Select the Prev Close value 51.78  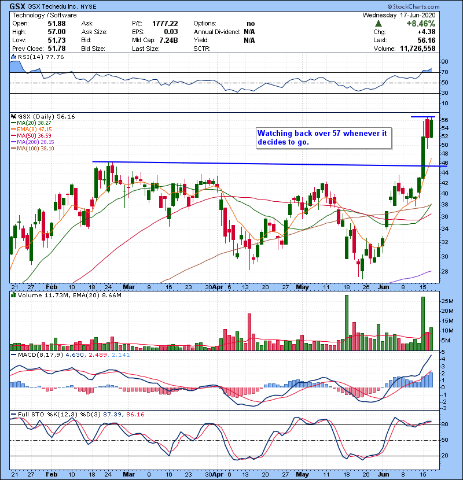pos(57,49)
